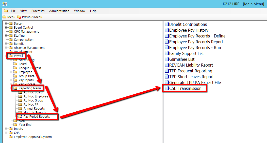Click the Garnishee List document icon
The image size is (267, 143).
click(167, 59)
